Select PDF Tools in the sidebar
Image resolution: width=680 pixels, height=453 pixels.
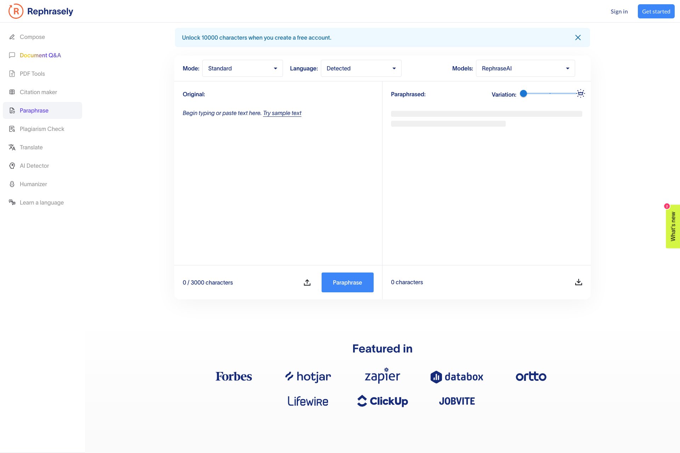pyautogui.click(x=32, y=74)
